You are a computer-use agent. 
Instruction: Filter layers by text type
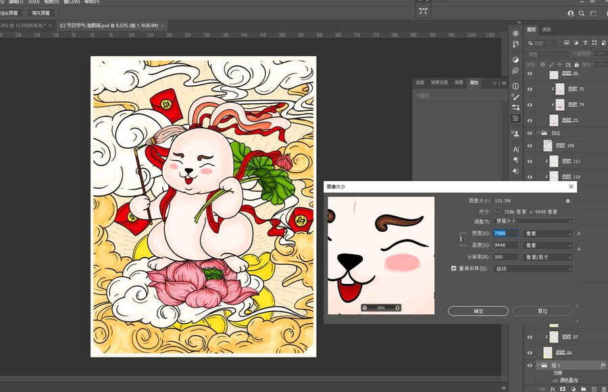585,43
